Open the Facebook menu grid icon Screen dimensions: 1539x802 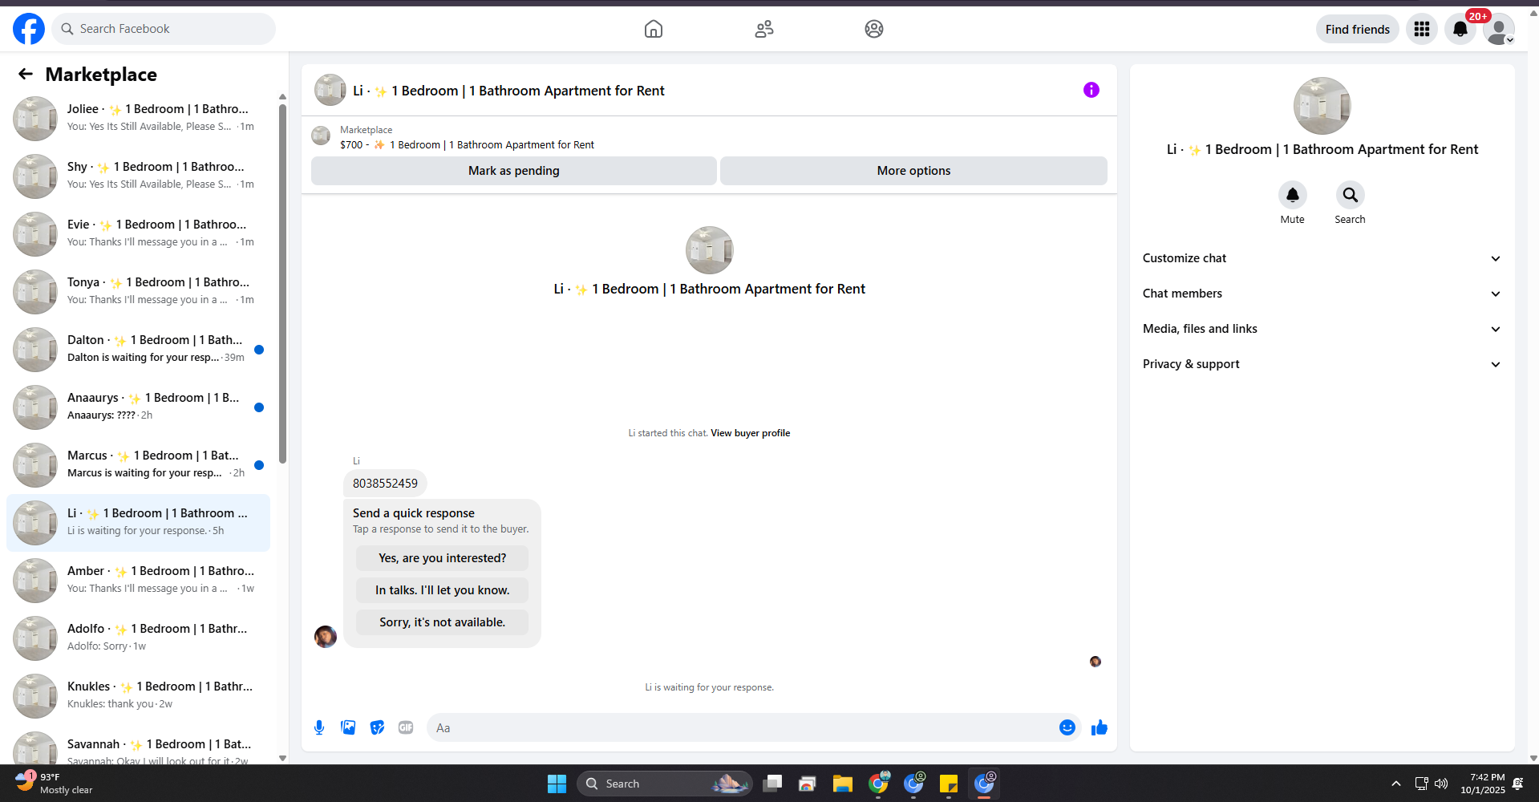[1422, 29]
